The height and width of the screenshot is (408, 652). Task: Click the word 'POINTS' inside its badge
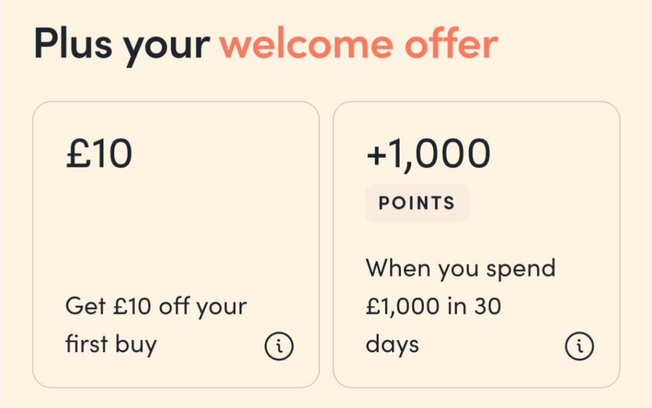[417, 203]
